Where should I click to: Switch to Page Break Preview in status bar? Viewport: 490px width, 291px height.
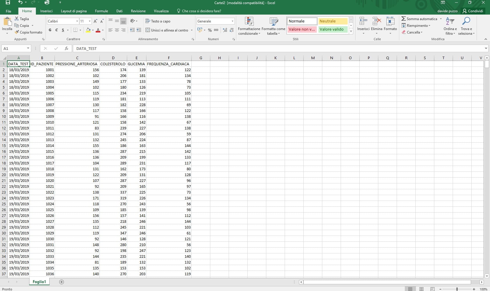(433, 289)
